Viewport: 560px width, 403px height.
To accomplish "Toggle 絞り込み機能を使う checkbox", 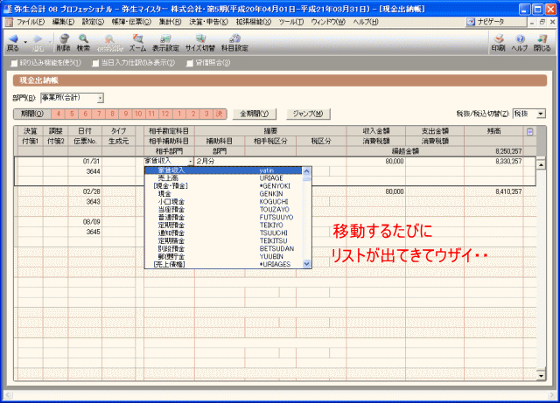I will (x=14, y=63).
